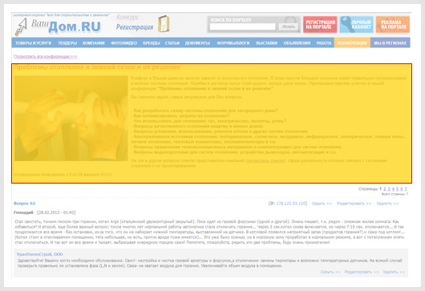This screenshot has width=425, height=291.
Task: Go to page 3 of questions
Action: point(389,189)
